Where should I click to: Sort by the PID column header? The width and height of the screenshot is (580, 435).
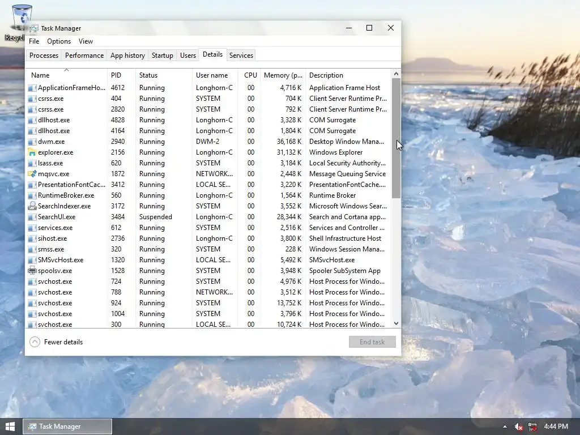tap(122, 75)
